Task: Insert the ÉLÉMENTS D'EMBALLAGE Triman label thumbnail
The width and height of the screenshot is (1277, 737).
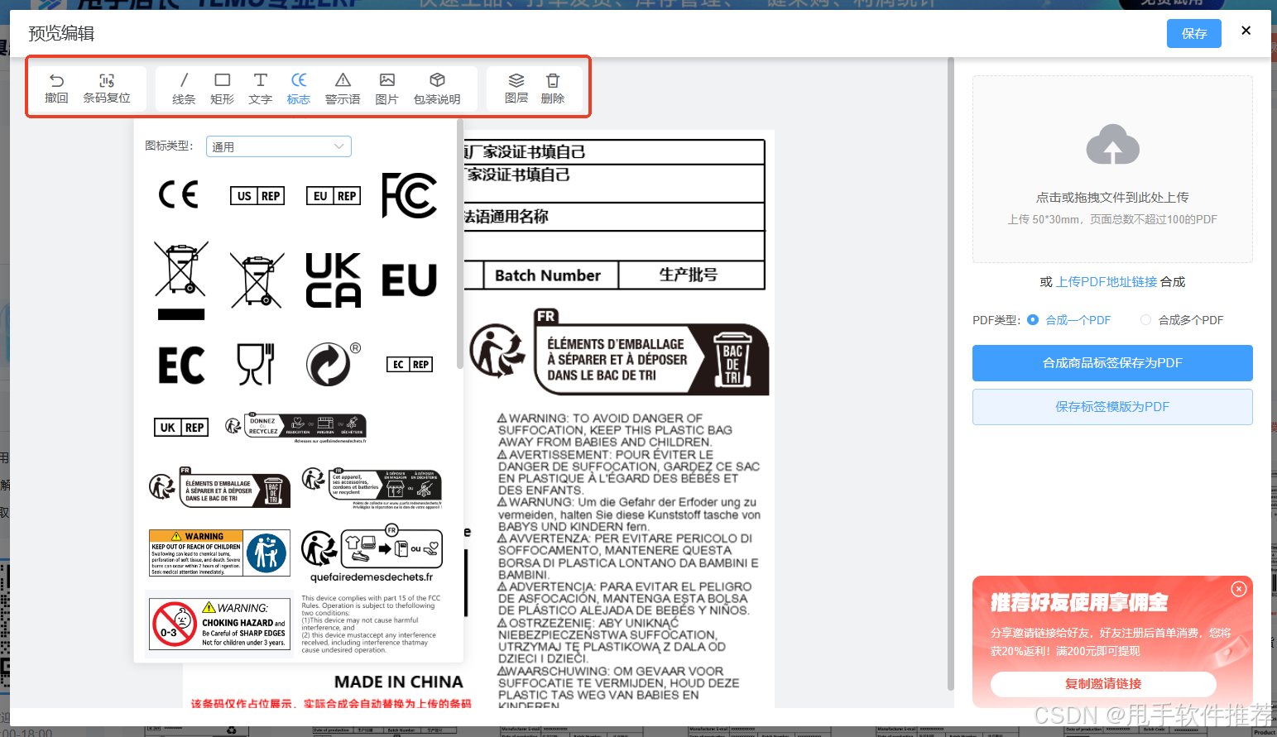Action: point(219,488)
